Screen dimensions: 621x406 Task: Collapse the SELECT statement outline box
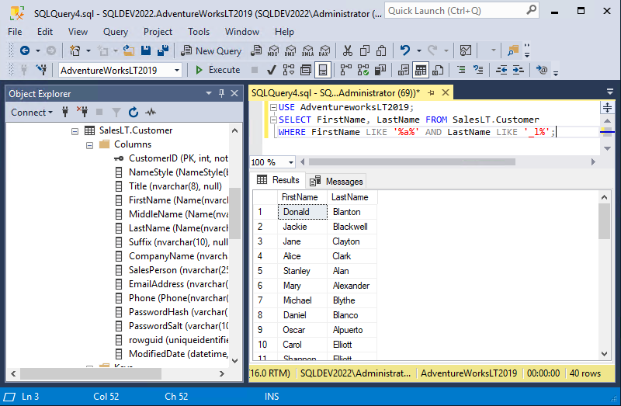pyautogui.click(x=273, y=120)
